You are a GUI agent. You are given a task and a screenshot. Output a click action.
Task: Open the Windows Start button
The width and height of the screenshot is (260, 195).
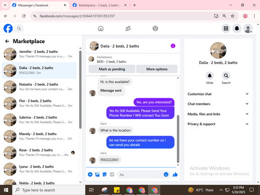6,190
